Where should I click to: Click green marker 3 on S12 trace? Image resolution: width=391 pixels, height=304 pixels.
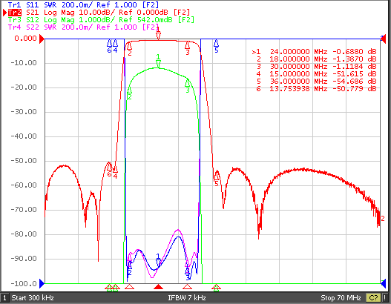click(x=187, y=86)
